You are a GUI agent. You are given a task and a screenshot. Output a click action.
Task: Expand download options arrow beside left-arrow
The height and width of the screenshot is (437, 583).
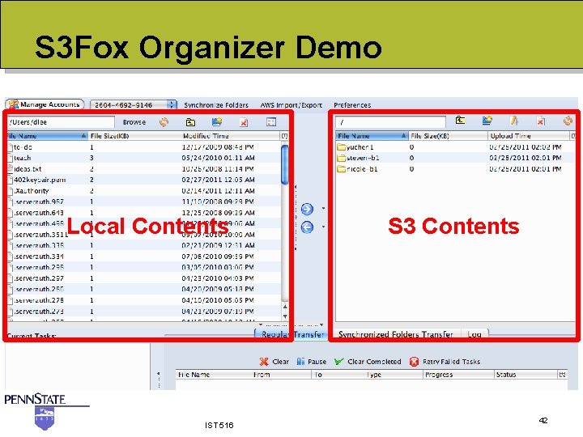(323, 227)
